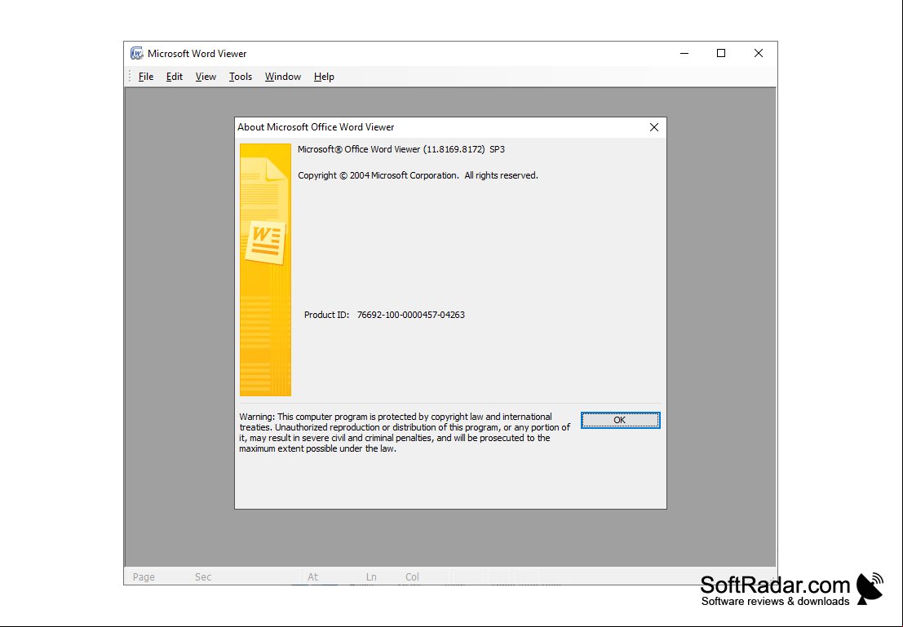The width and height of the screenshot is (903, 627).
Task: Open the File menu
Action: click(x=146, y=77)
